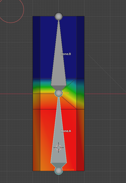Click the tip sphere atop Bone.B
This screenshot has height=183, width=126.
point(59,16)
